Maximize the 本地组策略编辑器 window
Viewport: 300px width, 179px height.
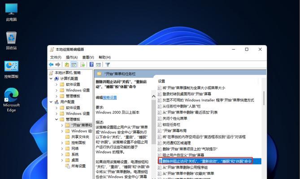(x=247, y=49)
